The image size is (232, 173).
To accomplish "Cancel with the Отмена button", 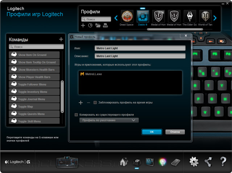I will coord(175,132).
